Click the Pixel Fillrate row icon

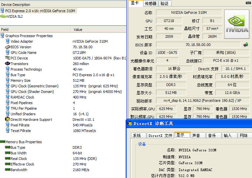click(7, 125)
